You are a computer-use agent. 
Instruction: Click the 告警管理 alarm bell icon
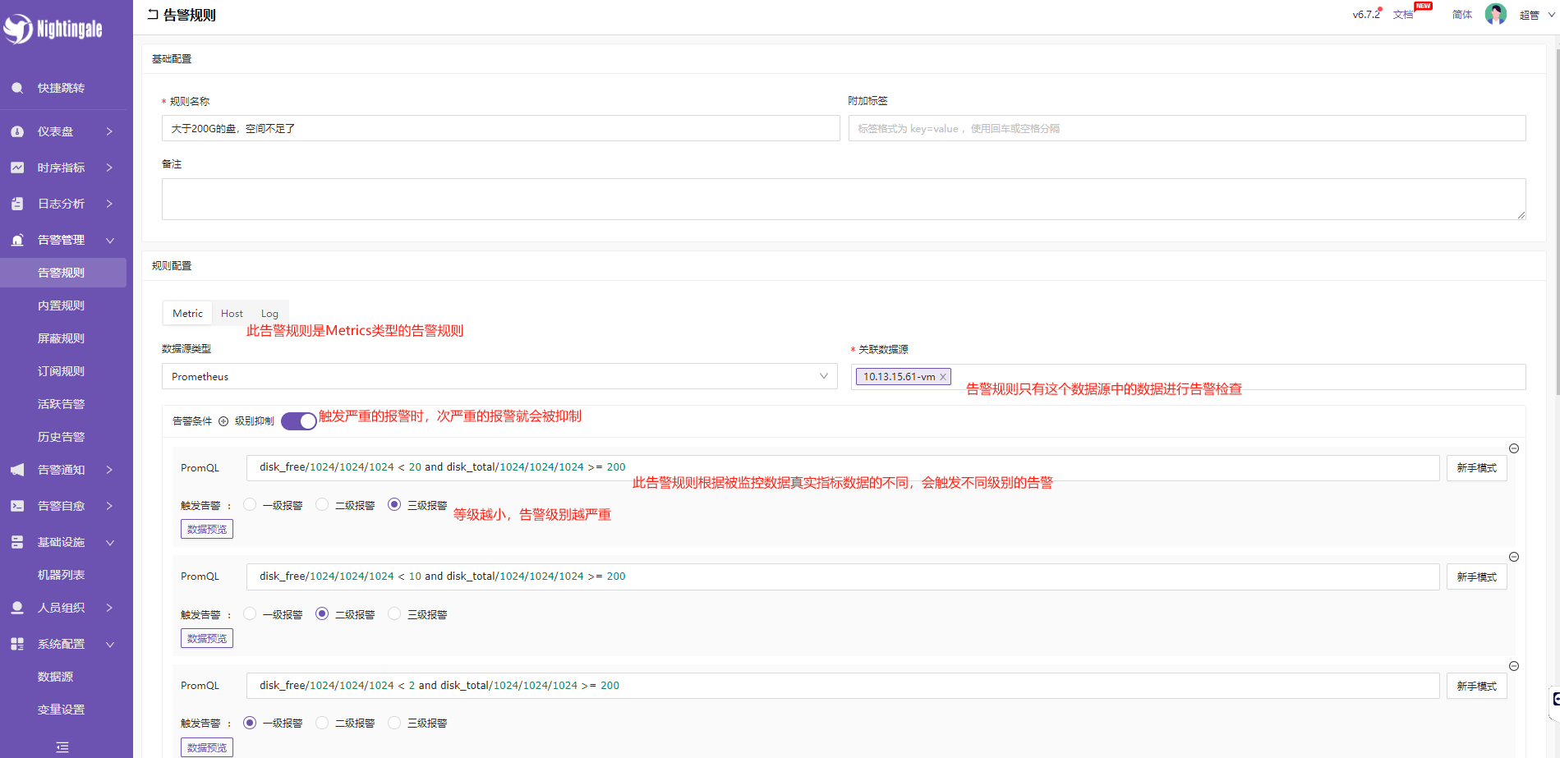(17, 240)
